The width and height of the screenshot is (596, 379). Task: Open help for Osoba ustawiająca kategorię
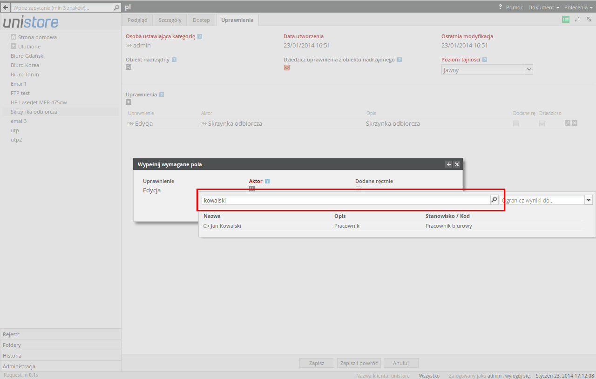(200, 36)
